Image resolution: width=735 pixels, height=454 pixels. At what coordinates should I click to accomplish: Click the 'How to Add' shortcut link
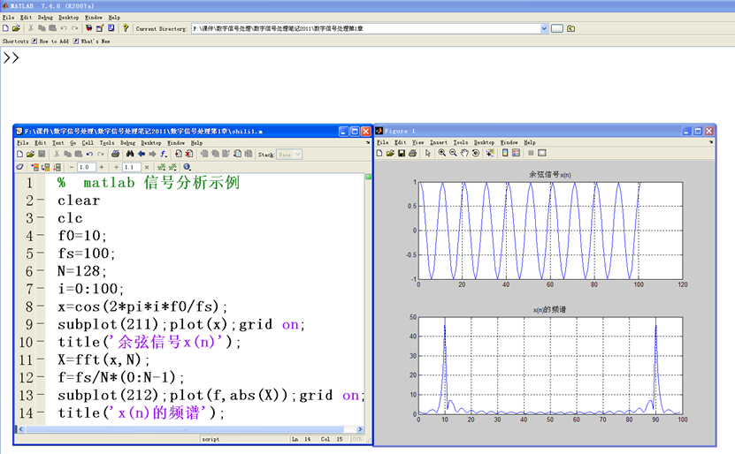pos(53,41)
